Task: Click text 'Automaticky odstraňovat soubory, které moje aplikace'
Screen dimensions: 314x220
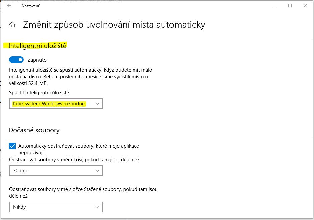Action: (x=78, y=146)
